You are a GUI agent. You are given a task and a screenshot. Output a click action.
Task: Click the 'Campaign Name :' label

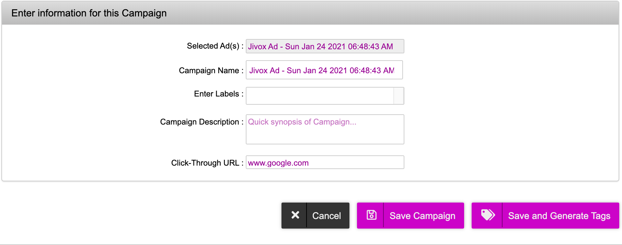click(x=211, y=70)
